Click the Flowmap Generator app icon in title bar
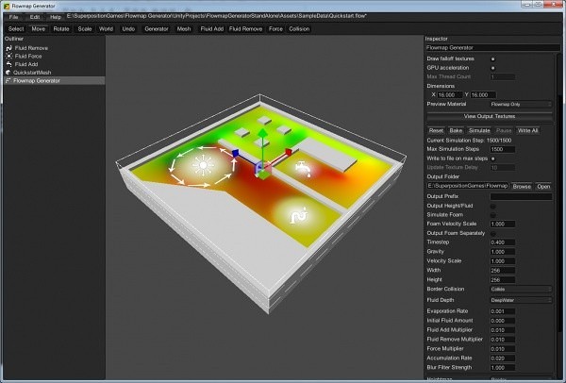This screenshot has height=383, width=566. (x=7, y=7)
